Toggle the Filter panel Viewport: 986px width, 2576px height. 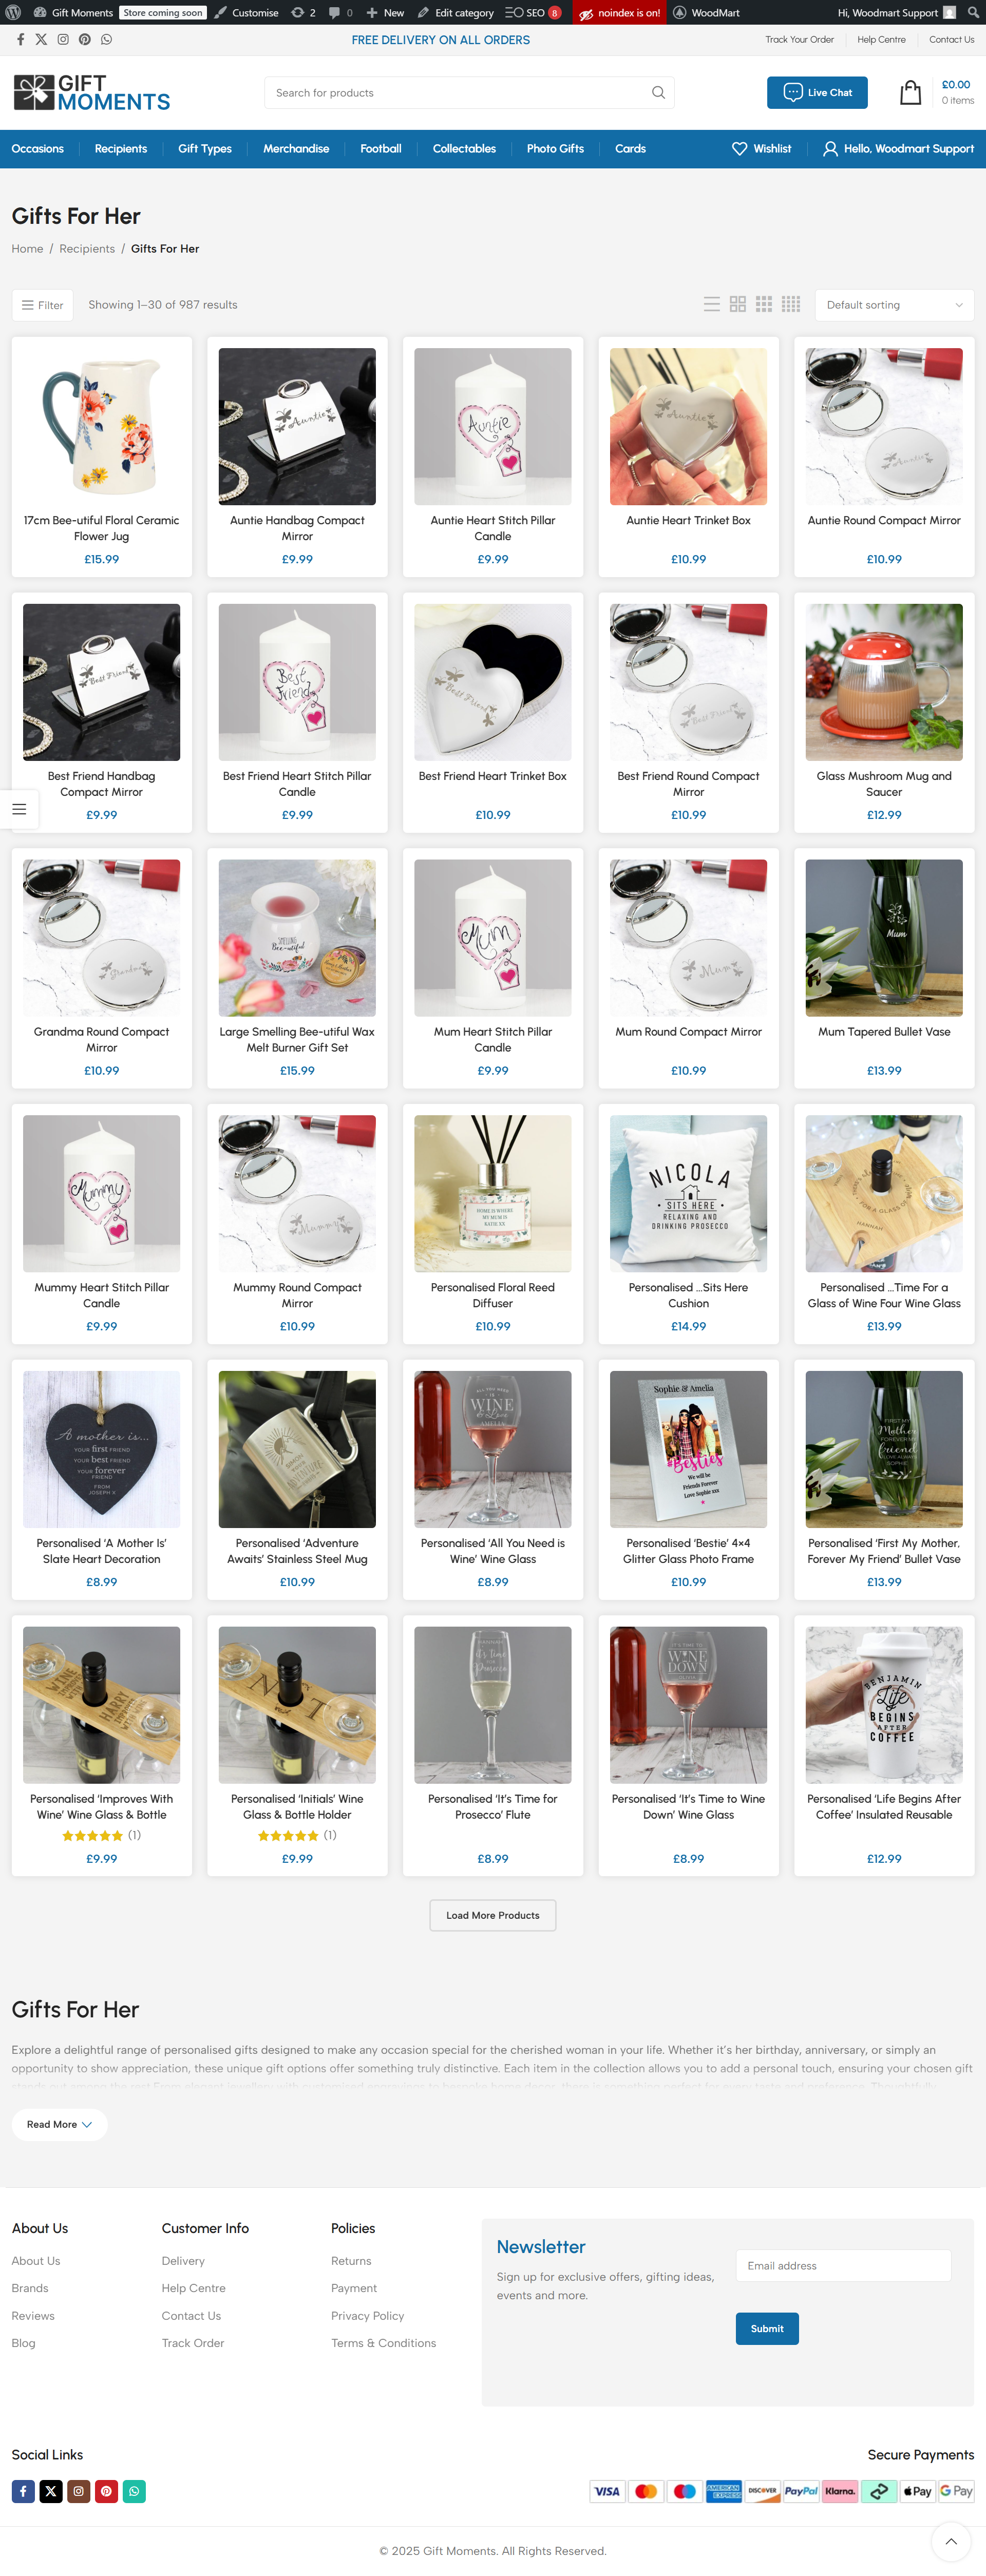(x=43, y=305)
